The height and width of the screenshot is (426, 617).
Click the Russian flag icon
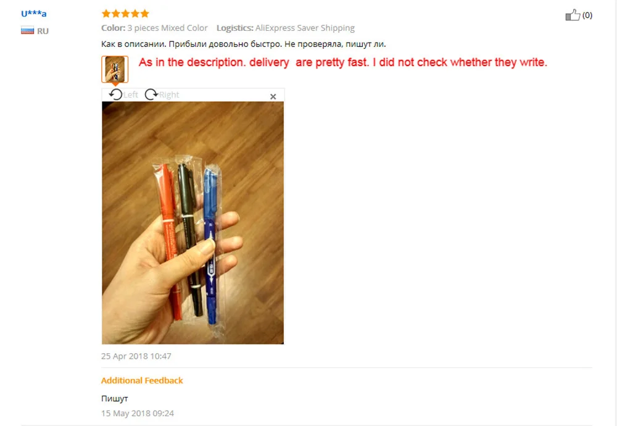[x=28, y=31]
